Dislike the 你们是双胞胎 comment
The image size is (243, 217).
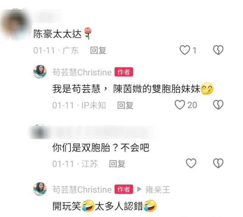click(x=218, y=163)
